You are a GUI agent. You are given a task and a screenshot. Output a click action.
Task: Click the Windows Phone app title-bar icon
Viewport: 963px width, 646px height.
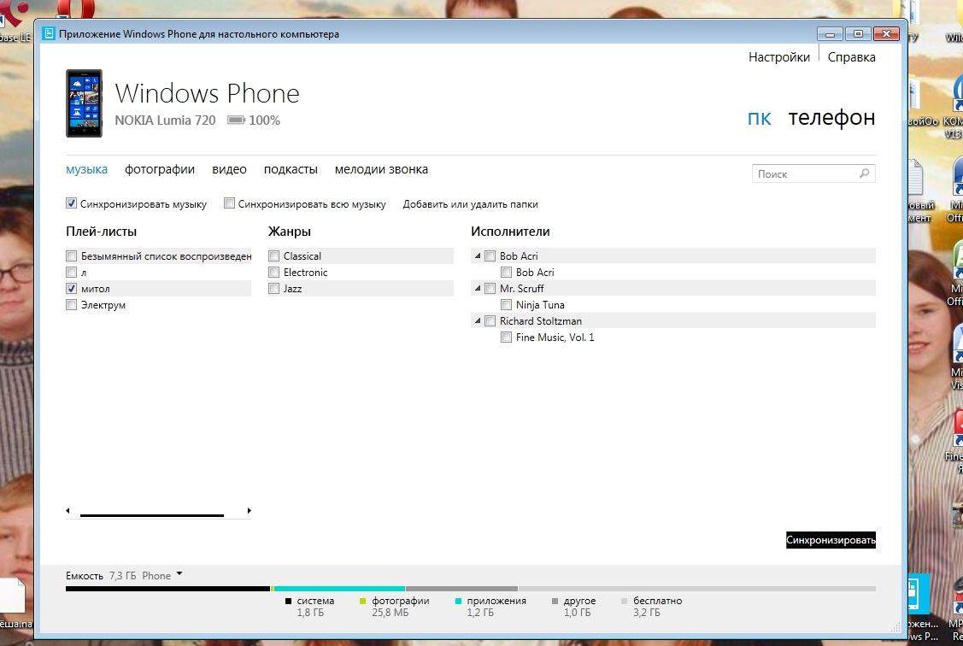49,34
